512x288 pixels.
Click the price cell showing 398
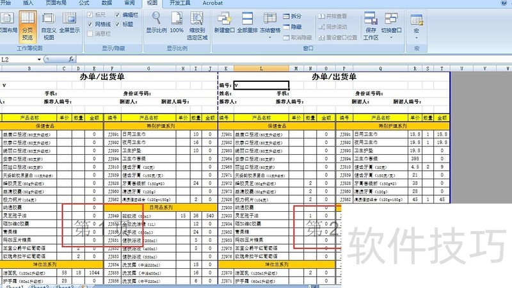click(415, 159)
